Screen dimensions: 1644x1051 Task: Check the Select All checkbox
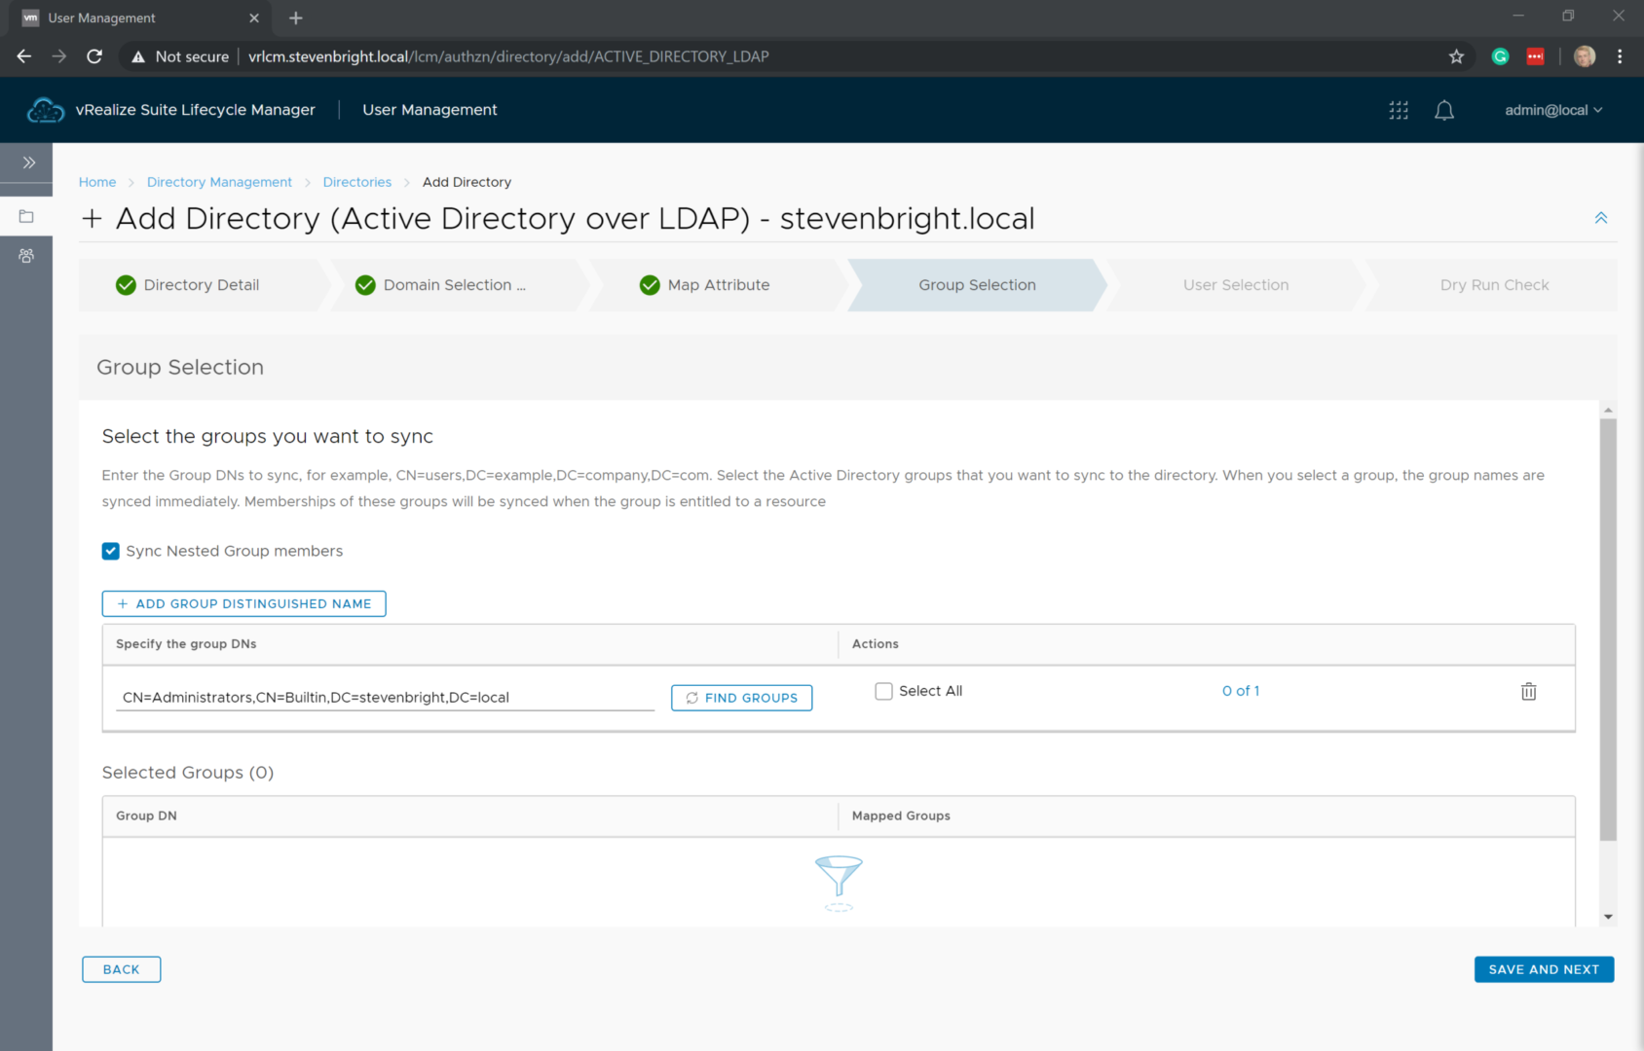883,691
